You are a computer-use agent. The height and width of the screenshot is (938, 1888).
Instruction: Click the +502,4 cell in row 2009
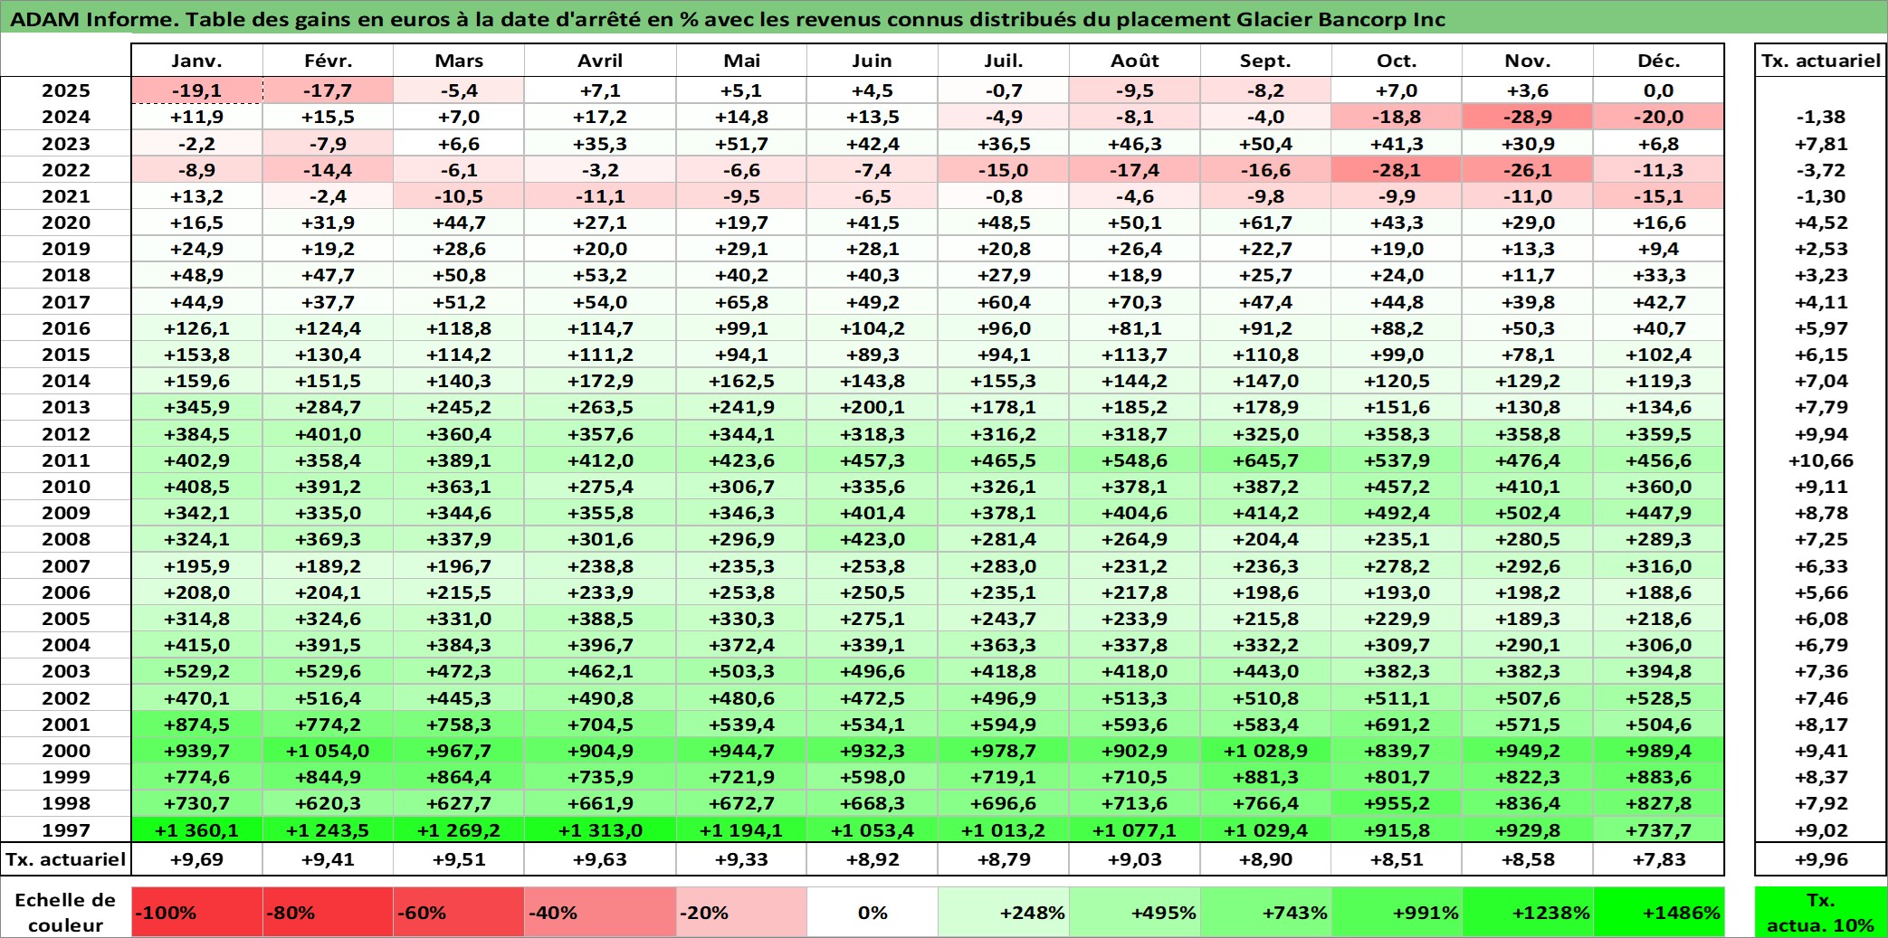pos(1528,513)
